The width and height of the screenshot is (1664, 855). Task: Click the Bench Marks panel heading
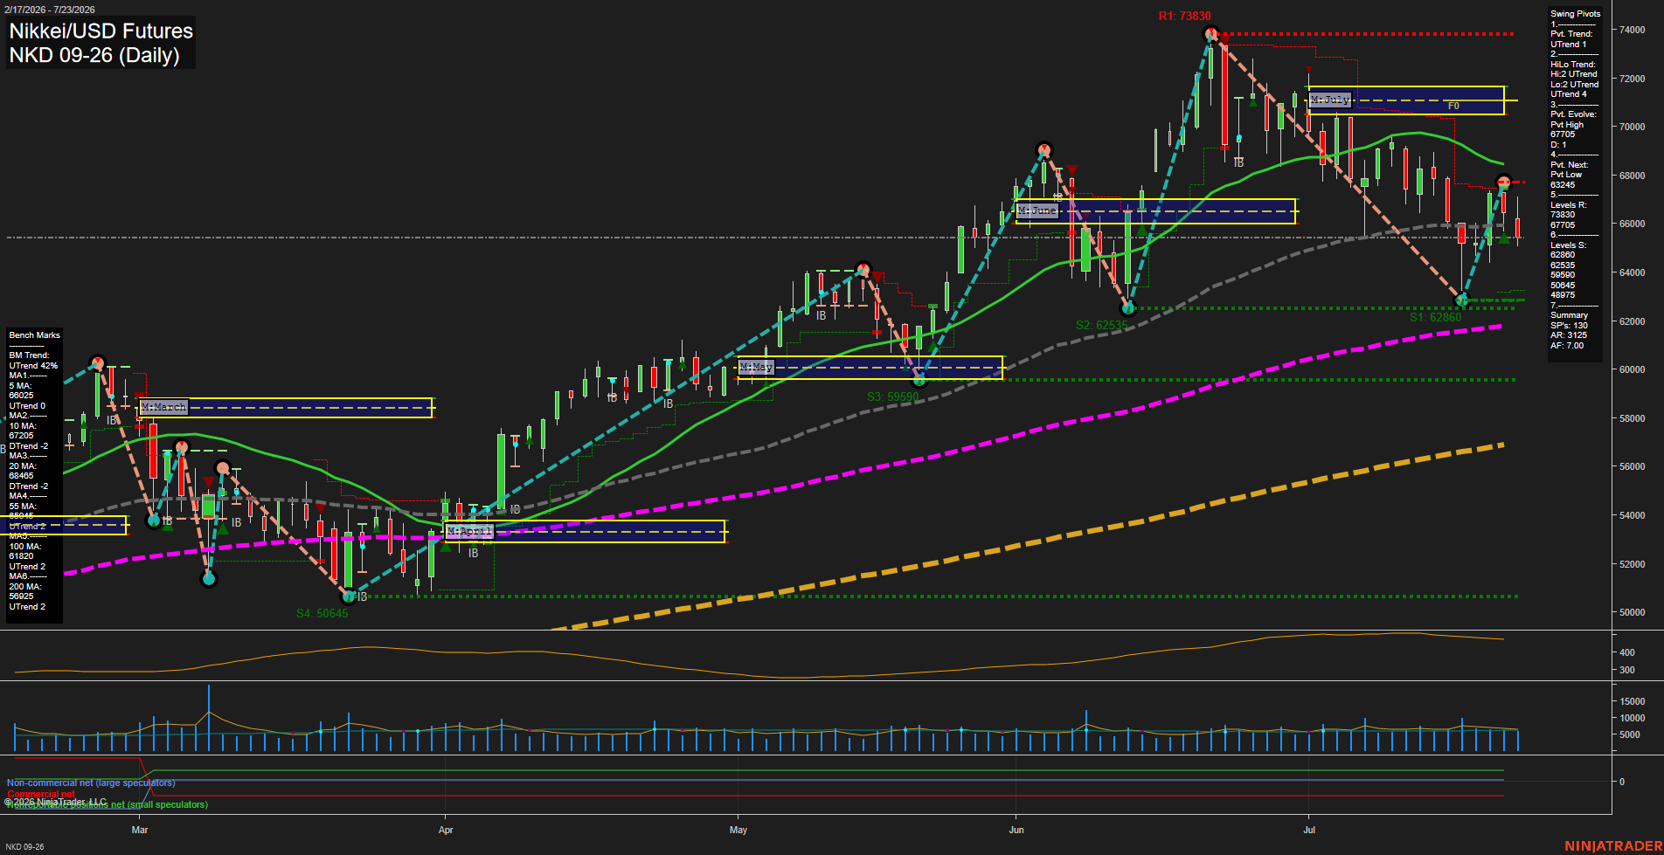pyautogui.click(x=34, y=335)
